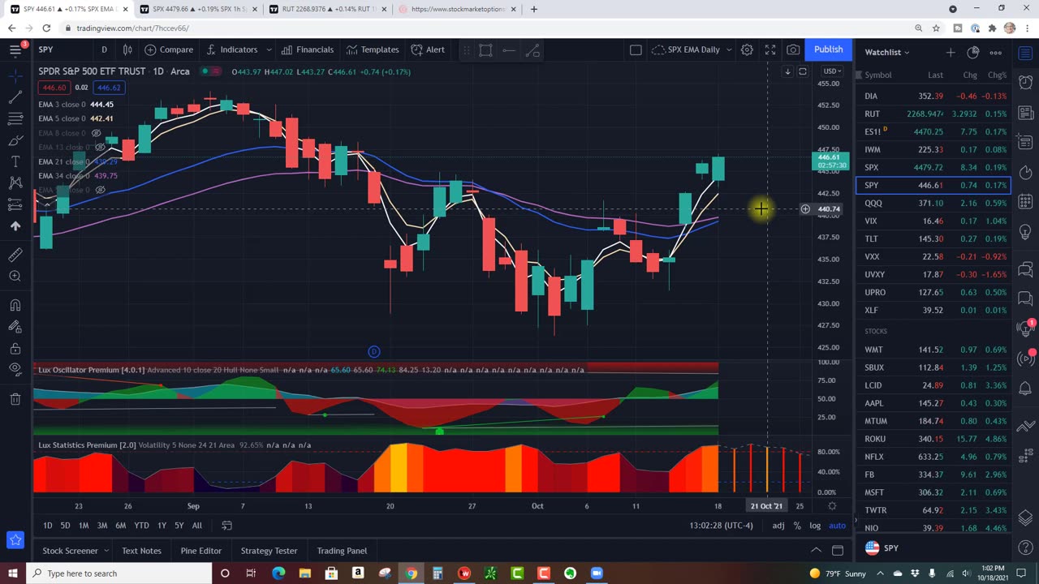Open the Financials menu

(308, 49)
